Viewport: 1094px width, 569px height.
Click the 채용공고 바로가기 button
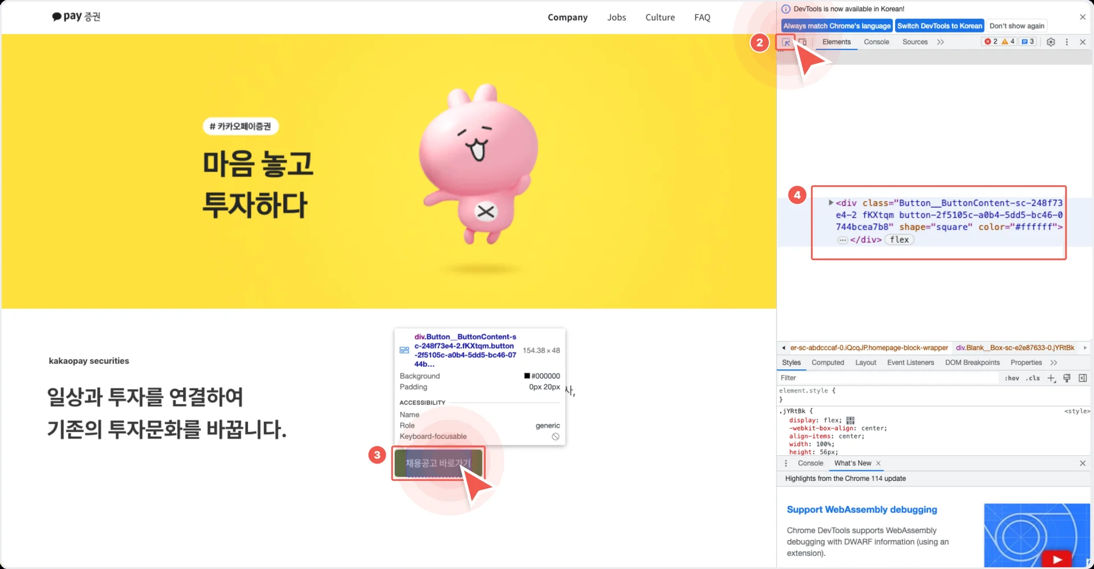coord(438,463)
